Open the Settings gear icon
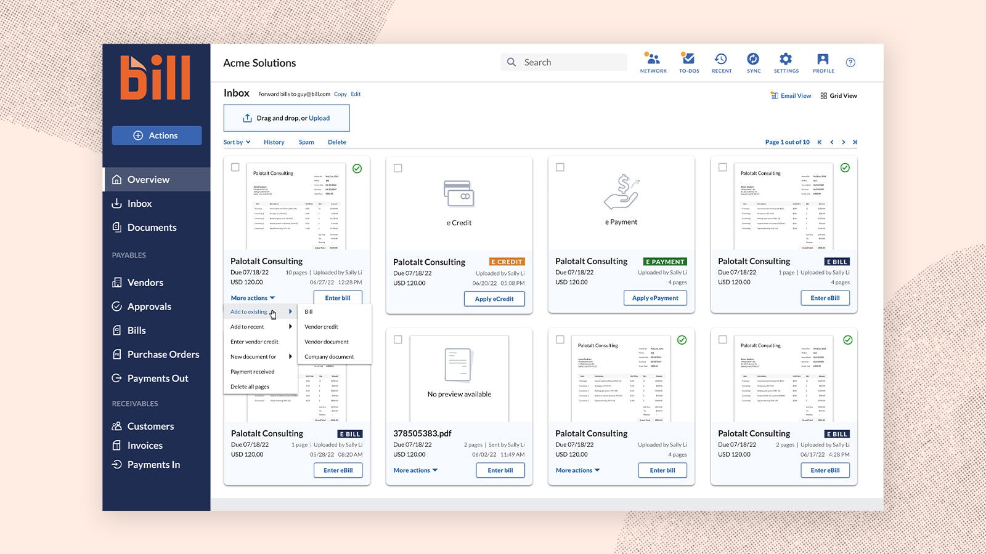Screen dimensions: 986x554 click(x=786, y=58)
